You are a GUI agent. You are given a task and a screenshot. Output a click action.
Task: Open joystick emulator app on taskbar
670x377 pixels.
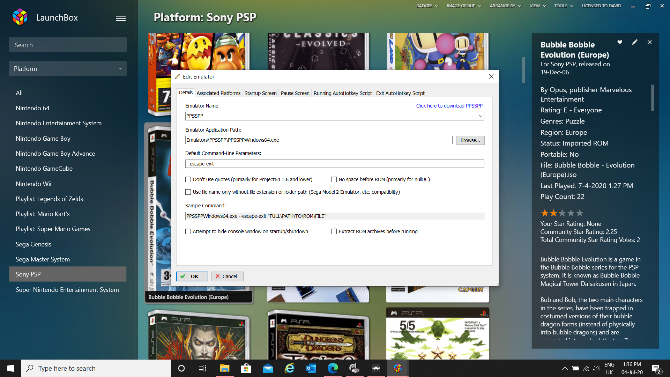pos(354,368)
